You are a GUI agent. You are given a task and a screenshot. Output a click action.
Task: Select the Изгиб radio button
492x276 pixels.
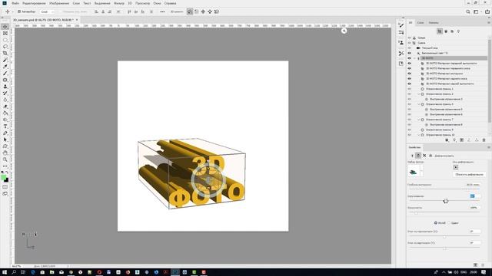pyautogui.click(x=436, y=223)
